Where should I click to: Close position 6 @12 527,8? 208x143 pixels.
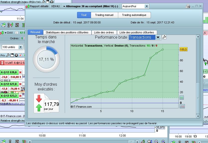(20, 84)
